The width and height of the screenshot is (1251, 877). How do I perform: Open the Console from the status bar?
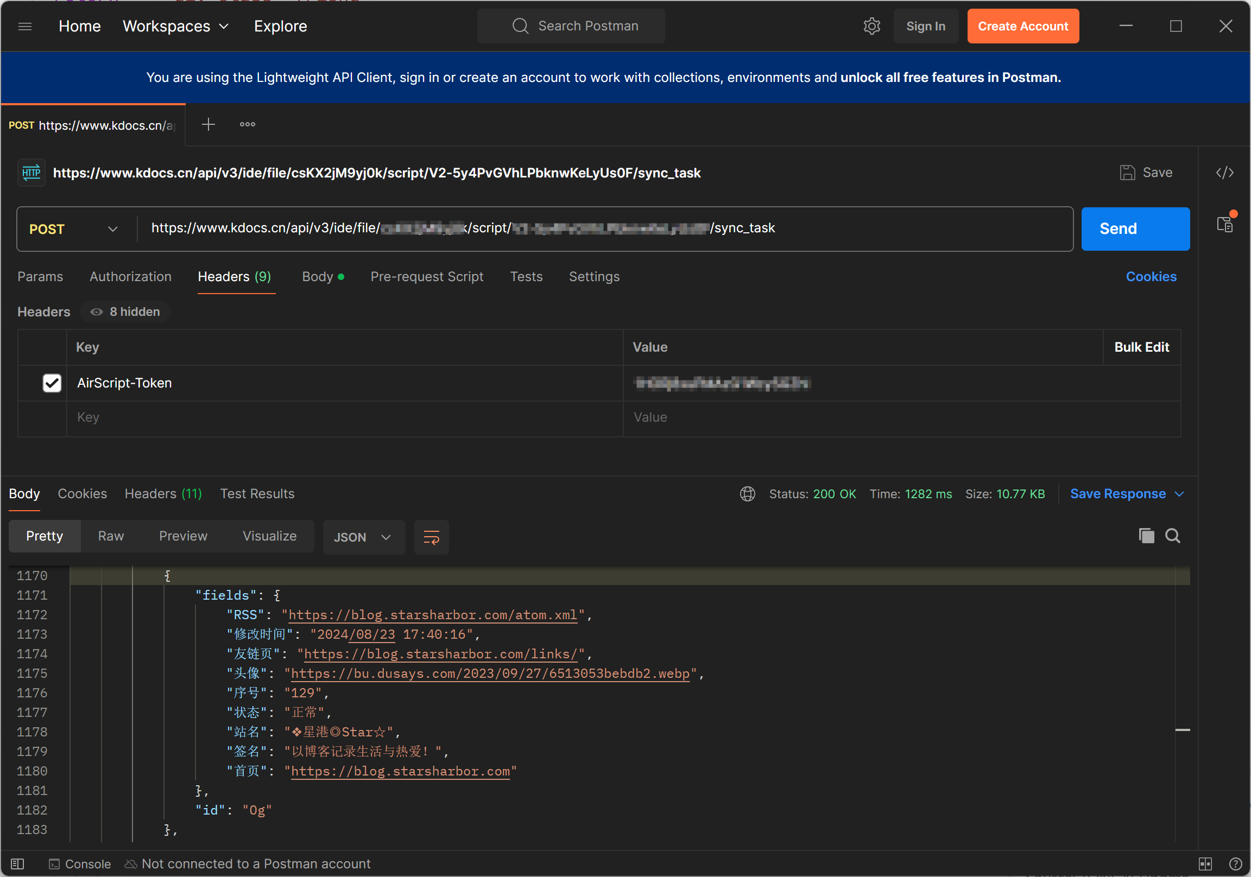coord(80,864)
